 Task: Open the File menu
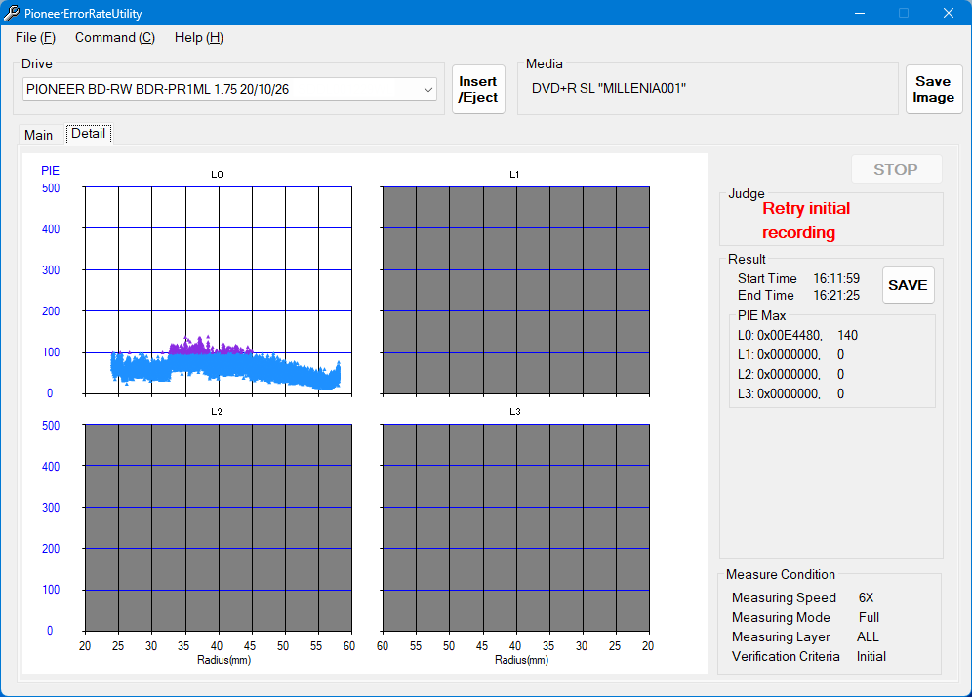point(35,37)
